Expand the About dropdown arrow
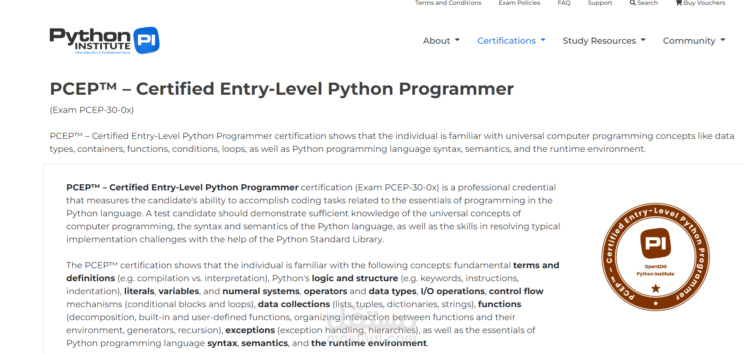Viewport: 744px width, 353px height. point(457,40)
